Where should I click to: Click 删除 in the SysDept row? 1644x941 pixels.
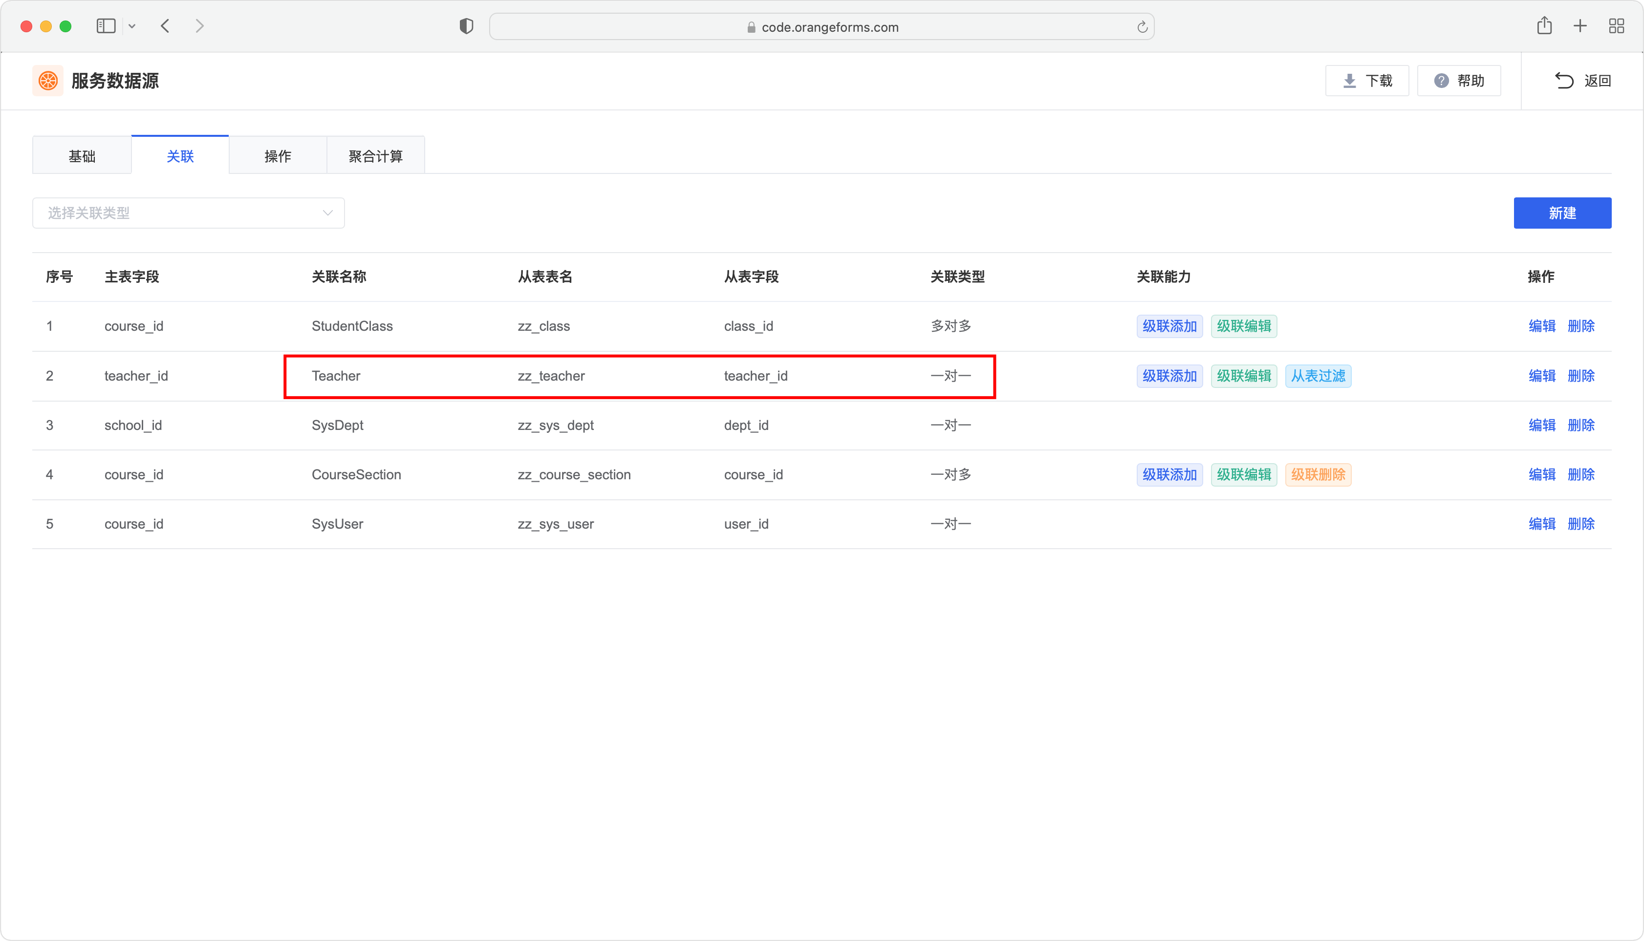click(1581, 425)
